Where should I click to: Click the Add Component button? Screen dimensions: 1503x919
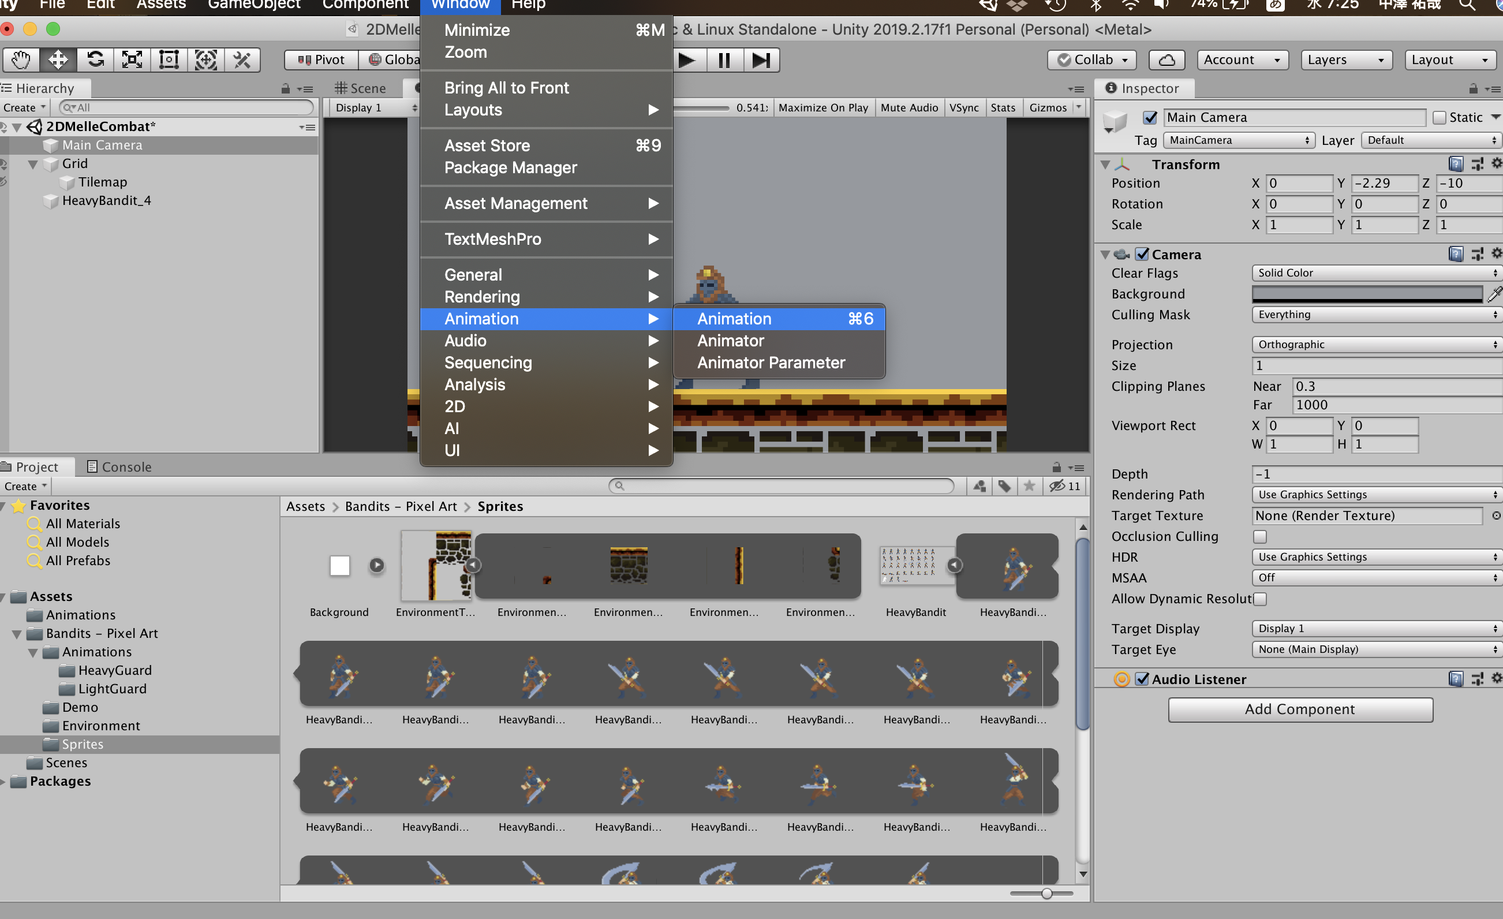[1299, 709]
